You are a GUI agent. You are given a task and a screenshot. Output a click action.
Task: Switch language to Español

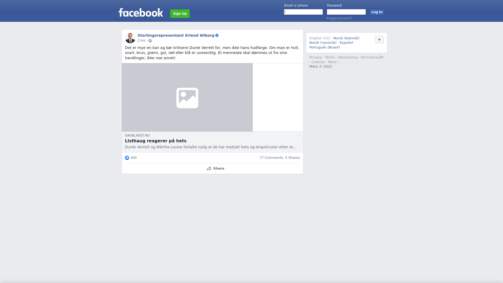pyautogui.click(x=346, y=43)
